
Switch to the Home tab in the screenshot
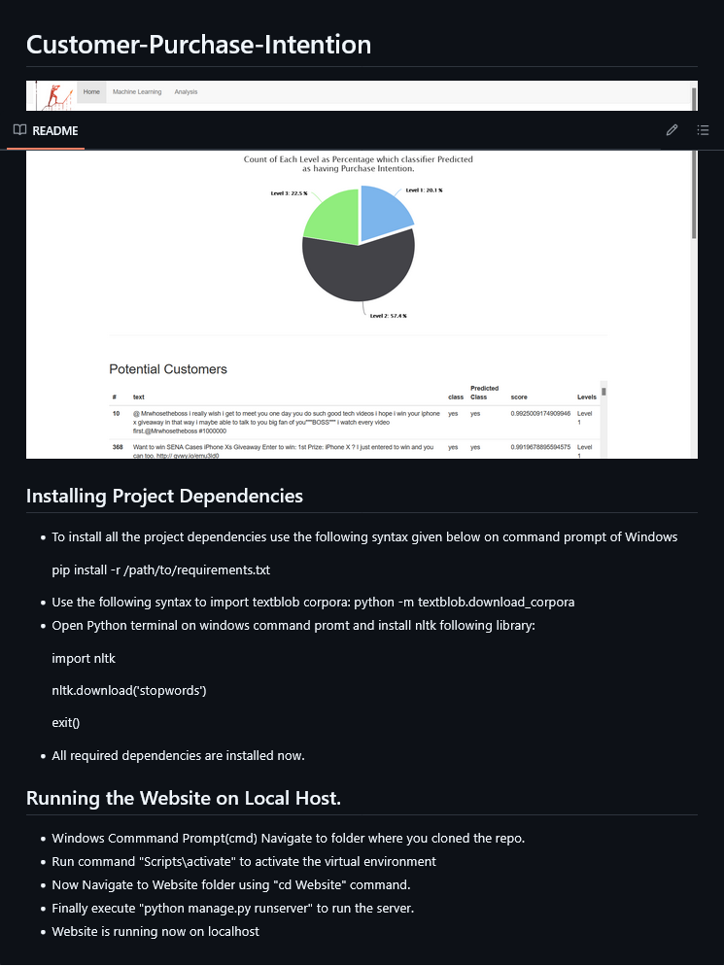91,92
